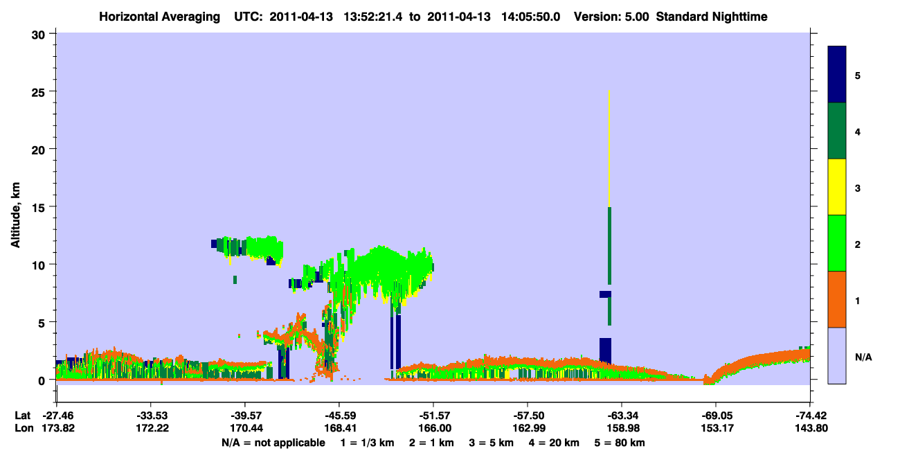The width and height of the screenshot is (900, 462).
Task: Click the end time '14:05:50.0' in the title
Action: [x=532, y=16]
